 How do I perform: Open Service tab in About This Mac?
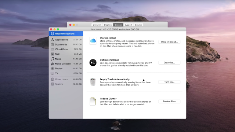(x=138, y=25)
